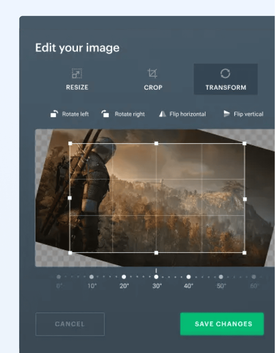Click the bottom-left crop handle
The width and height of the screenshot is (275, 353).
70,253
